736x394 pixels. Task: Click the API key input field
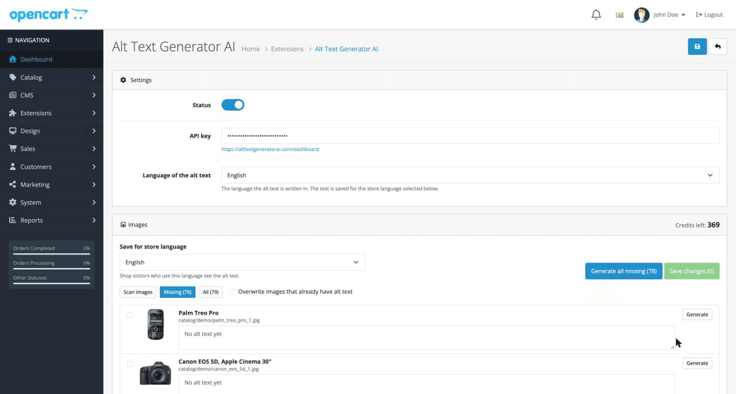point(470,136)
